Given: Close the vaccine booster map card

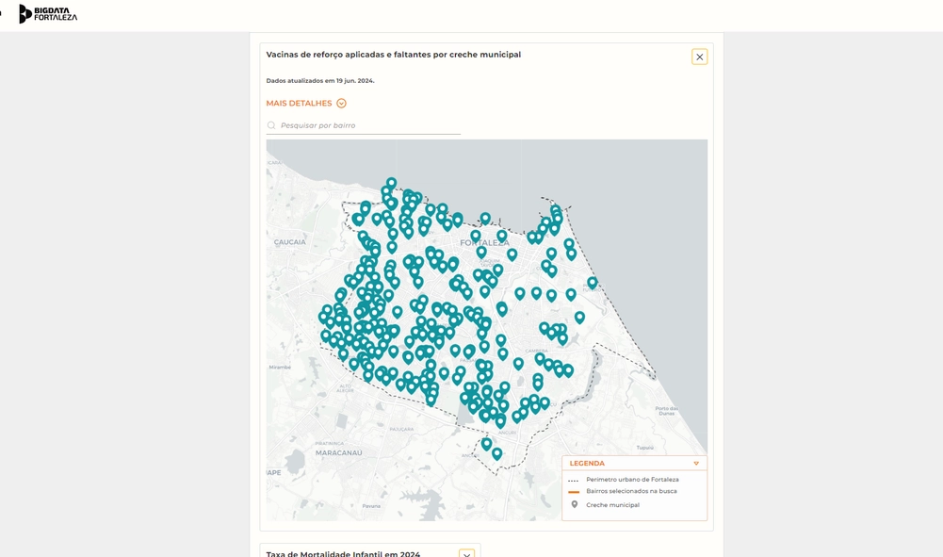Looking at the screenshot, I should (699, 57).
